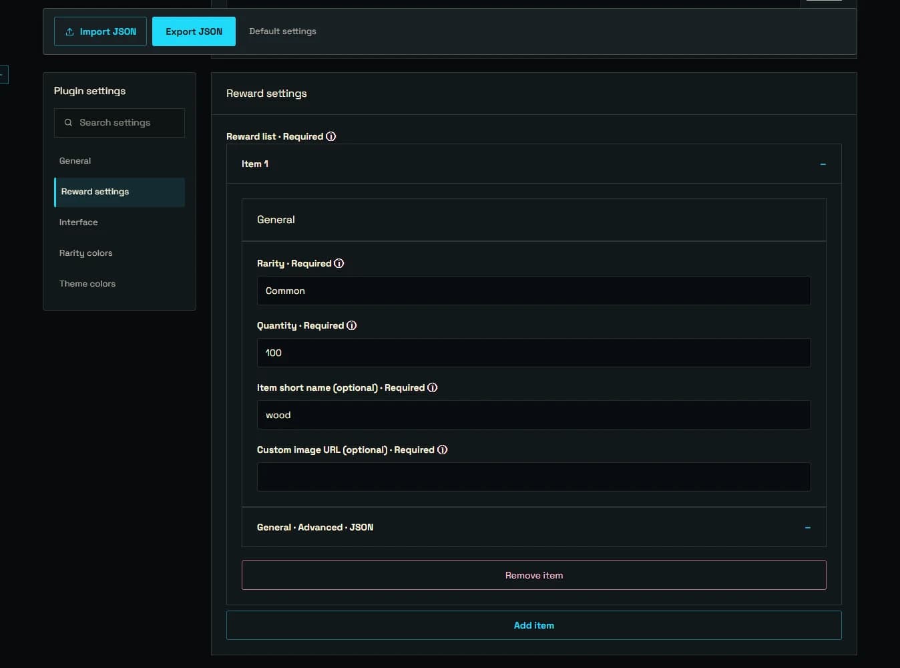Click the Export JSON button
The image size is (900, 668).
[x=194, y=31]
